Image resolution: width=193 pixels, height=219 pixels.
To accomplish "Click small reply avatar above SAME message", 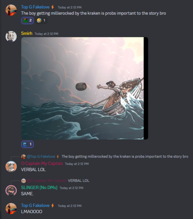I will [24, 181].
